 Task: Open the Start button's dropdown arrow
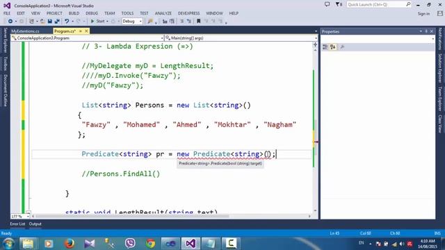107,22
